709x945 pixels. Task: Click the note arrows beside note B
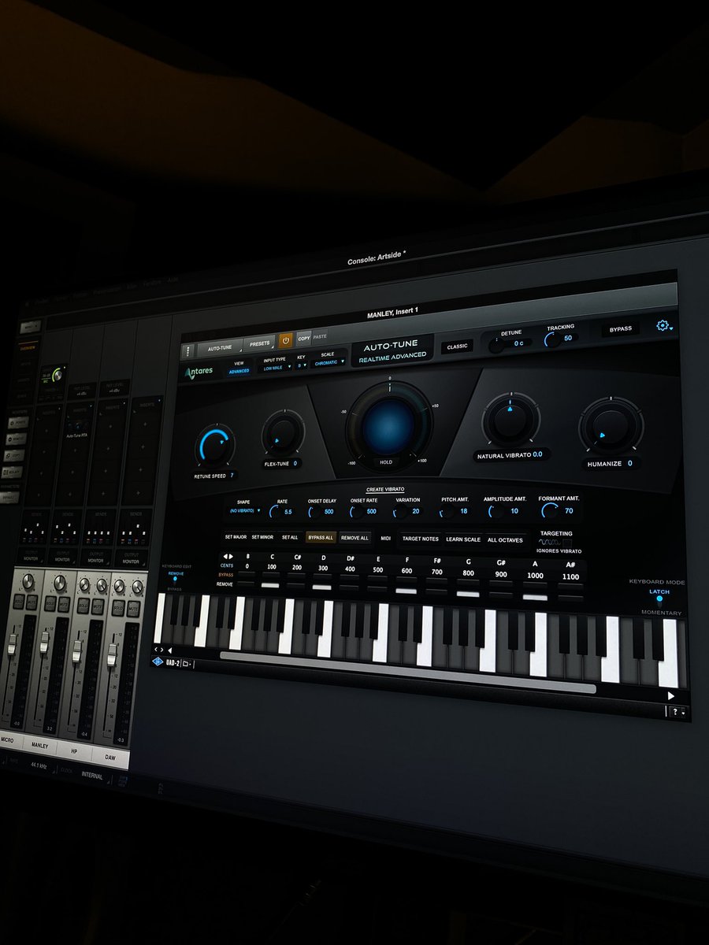click(x=228, y=557)
